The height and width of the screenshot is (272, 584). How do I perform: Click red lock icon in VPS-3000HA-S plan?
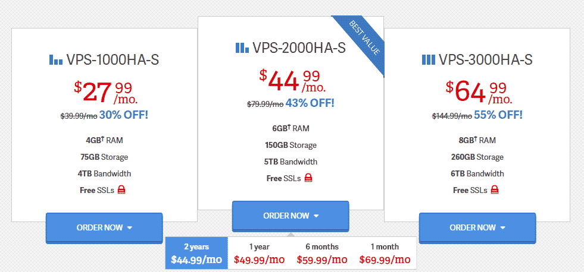(x=495, y=191)
